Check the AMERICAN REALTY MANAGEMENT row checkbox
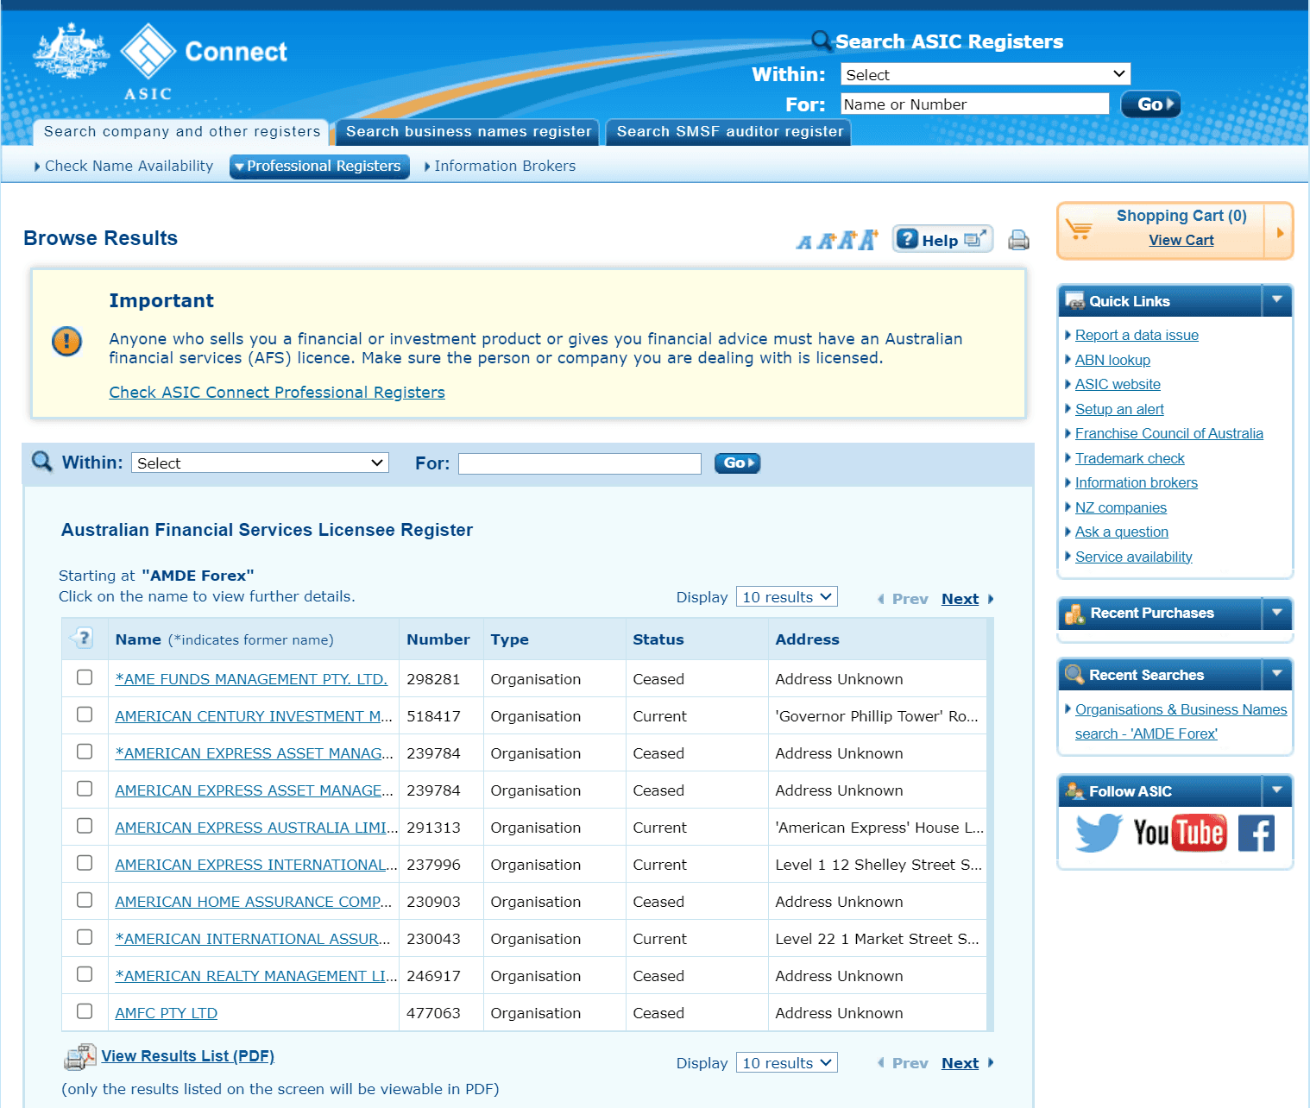 coord(85,974)
